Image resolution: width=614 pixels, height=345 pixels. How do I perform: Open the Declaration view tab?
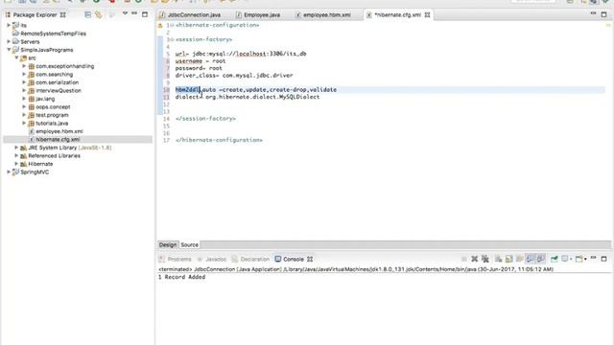point(250,260)
